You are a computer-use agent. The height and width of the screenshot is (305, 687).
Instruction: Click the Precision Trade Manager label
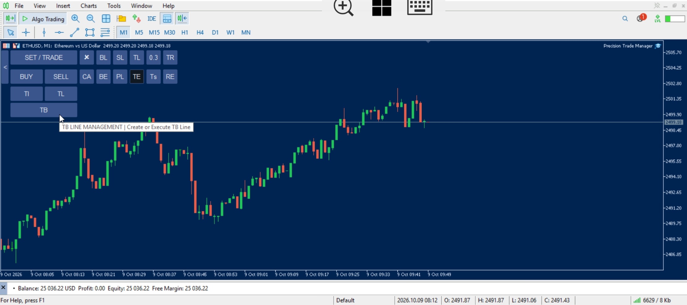[628, 46]
